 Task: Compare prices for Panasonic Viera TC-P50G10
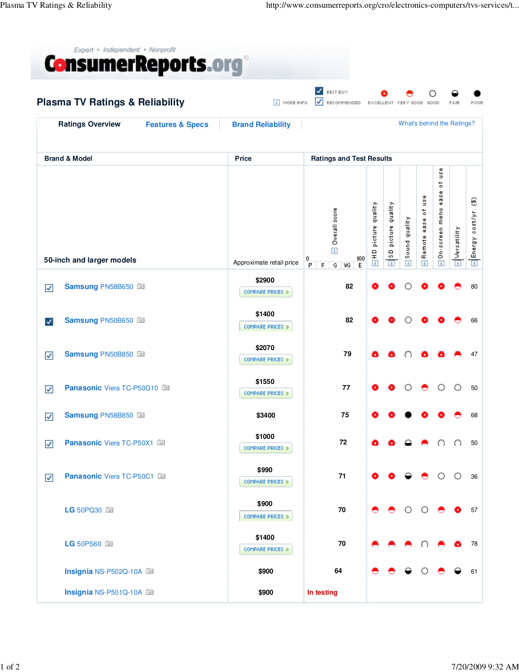point(266,394)
